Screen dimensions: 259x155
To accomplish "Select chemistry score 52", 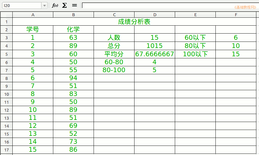I will pyautogui.click(x=74, y=134).
